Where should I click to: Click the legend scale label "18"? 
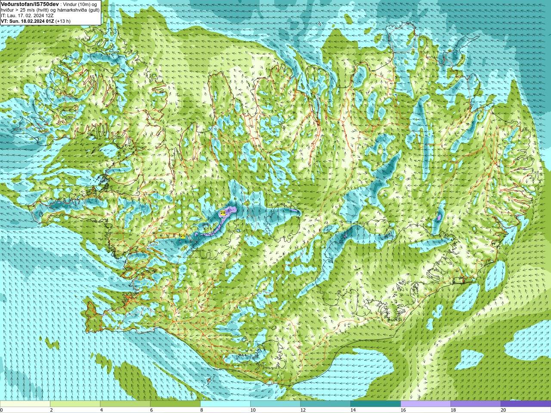point(453,410)
